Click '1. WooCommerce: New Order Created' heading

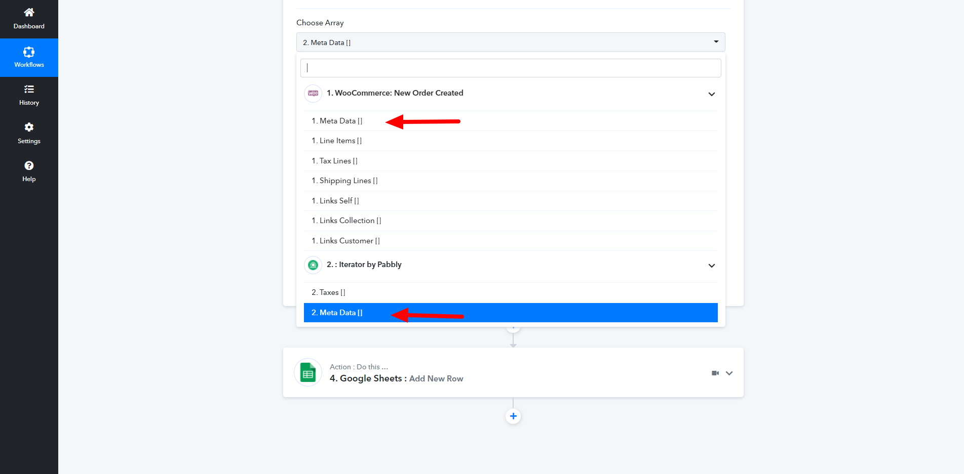(395, 93)
